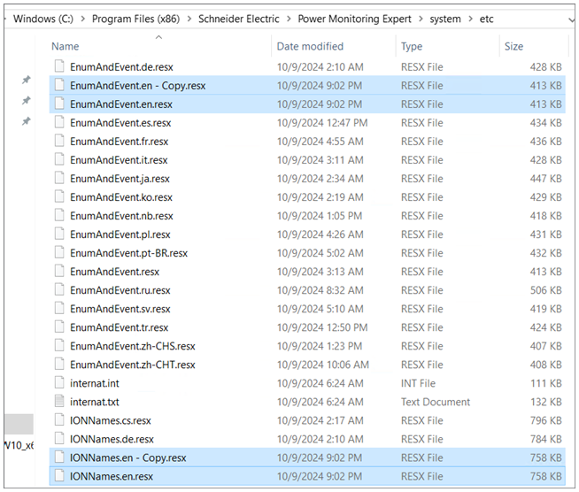
Task: Navigate to Schneider Electric breadcrumb
Action: [x=238, y=19]
